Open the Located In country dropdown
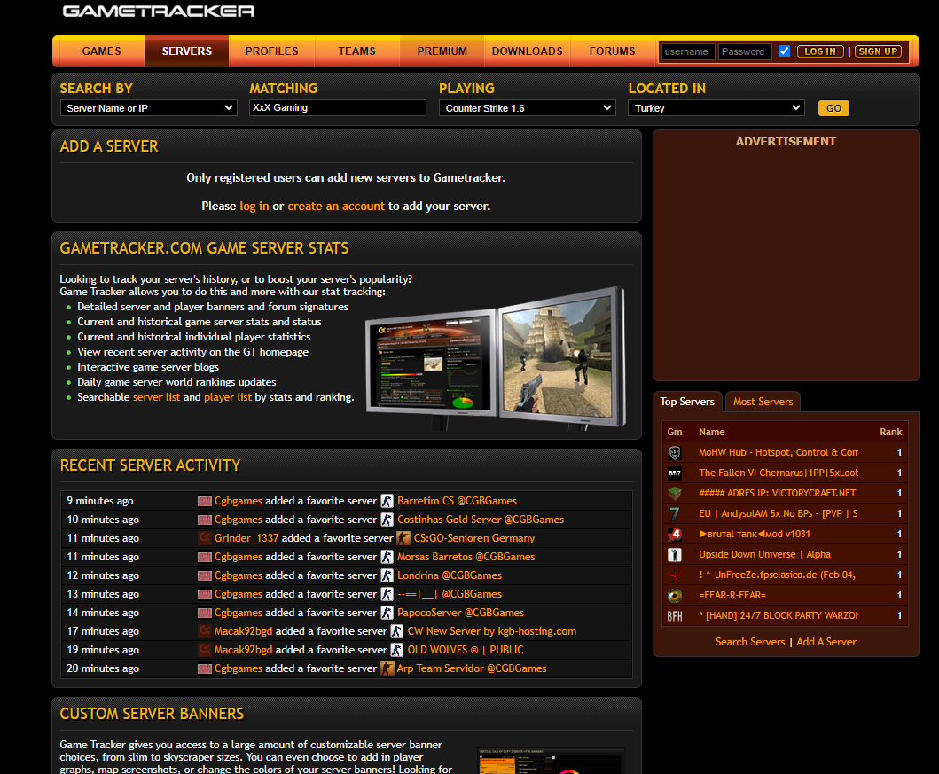 (x=716, y=108)
